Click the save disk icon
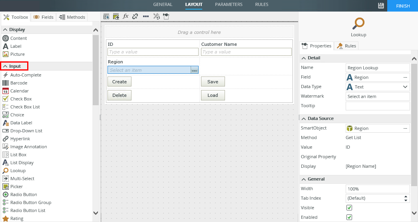The width and height of the screenshot is (418, 222). click(x=381, y=6)
